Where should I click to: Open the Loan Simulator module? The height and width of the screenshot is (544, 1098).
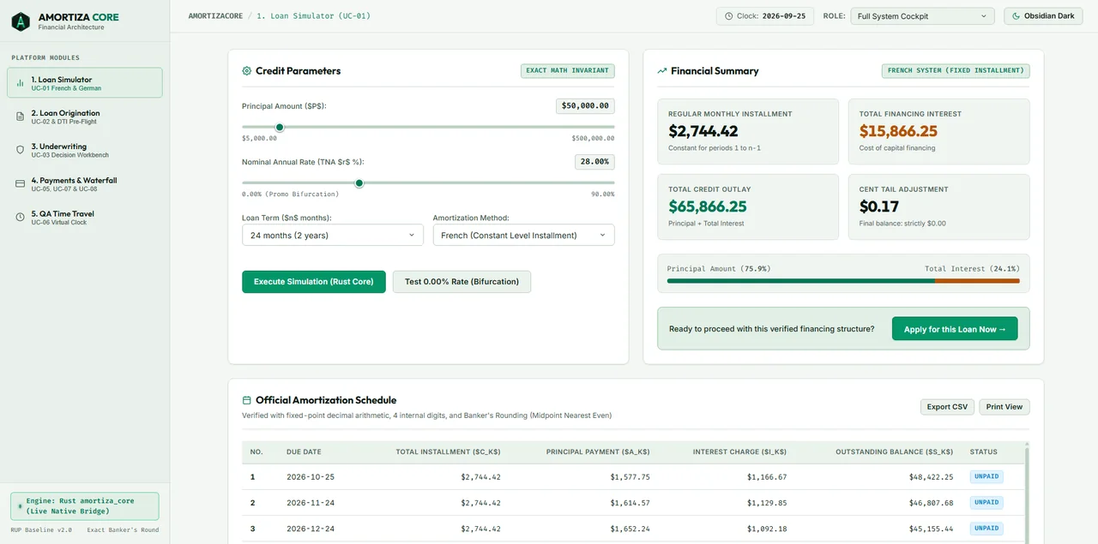click(85, 83)
